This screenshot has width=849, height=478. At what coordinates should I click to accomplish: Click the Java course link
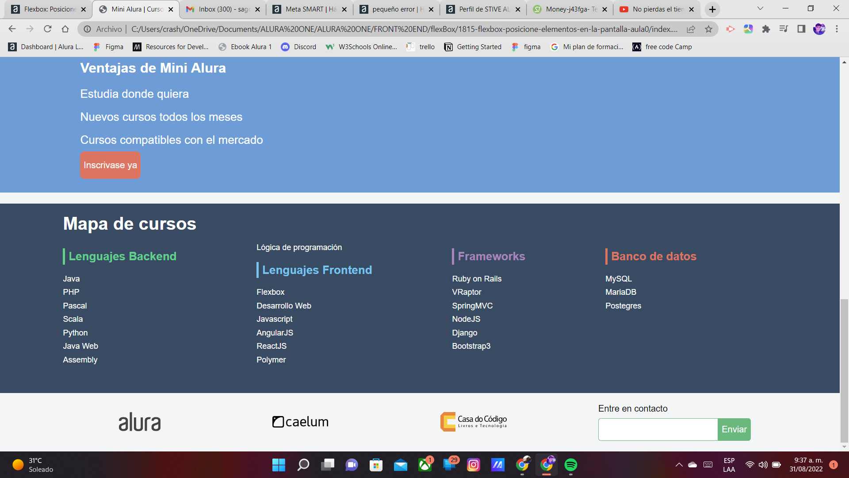pos(71,279)
